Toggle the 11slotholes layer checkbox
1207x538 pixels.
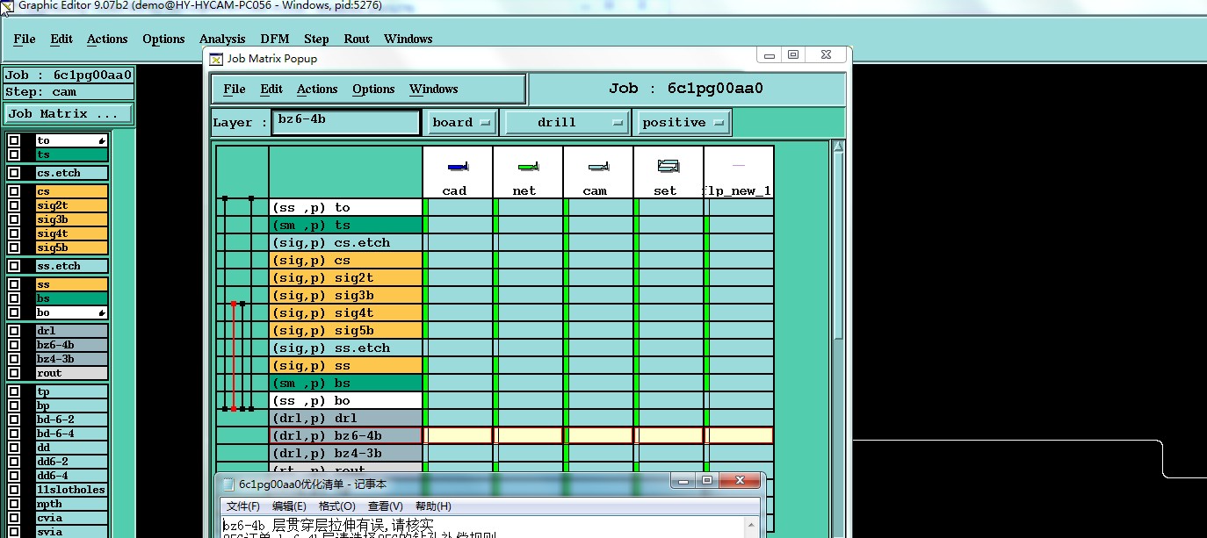14,490
